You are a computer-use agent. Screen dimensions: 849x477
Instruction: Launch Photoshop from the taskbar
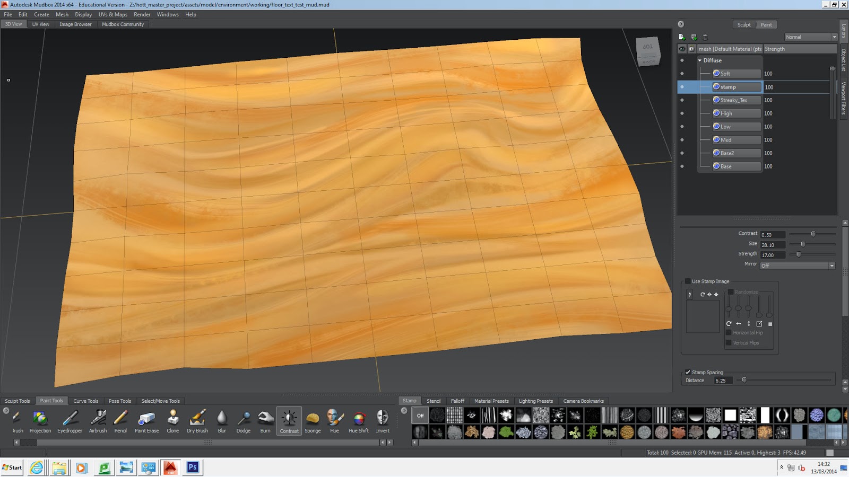tap(193, 467)
